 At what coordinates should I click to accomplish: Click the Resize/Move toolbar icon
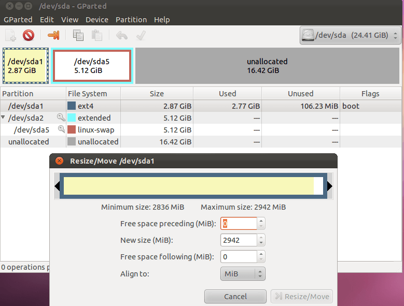pos(53,35)
